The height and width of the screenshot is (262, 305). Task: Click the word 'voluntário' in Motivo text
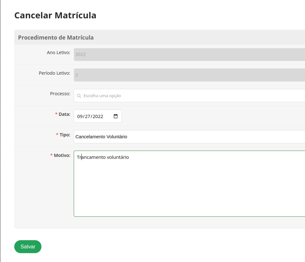coord(118,157)
